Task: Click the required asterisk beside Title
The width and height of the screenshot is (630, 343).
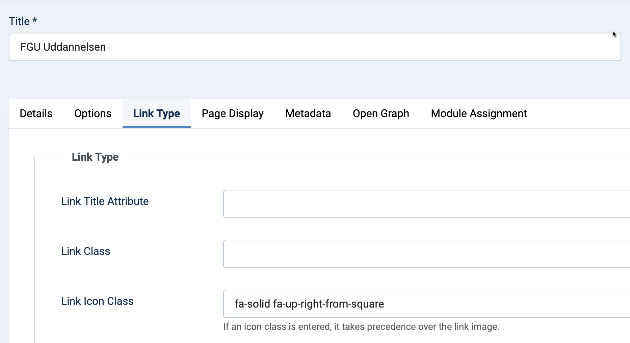Action: click(34, 21)
